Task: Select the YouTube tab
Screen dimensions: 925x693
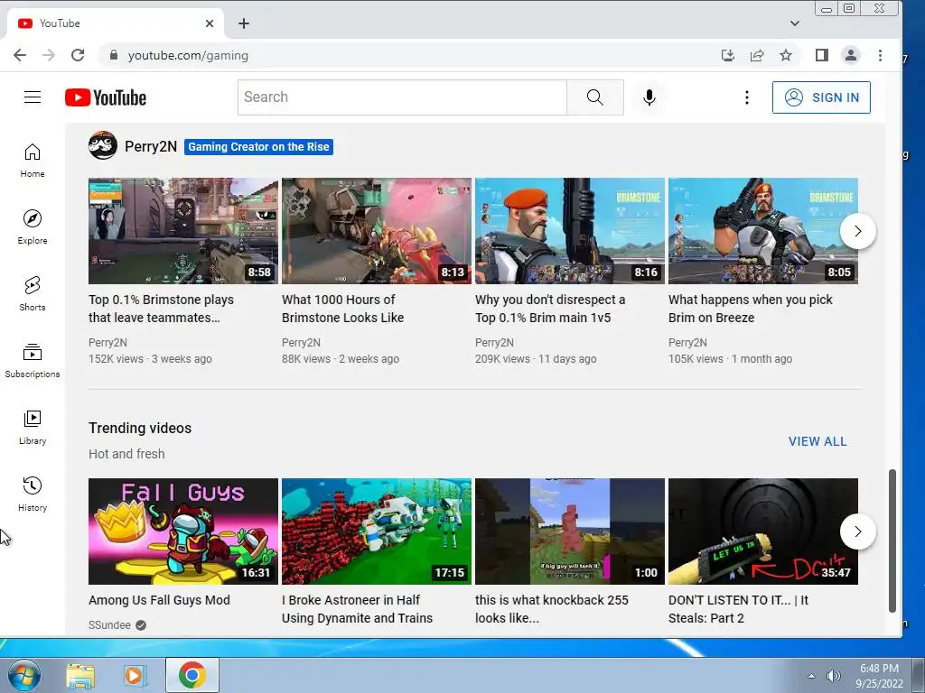Action: click(115, 23)
